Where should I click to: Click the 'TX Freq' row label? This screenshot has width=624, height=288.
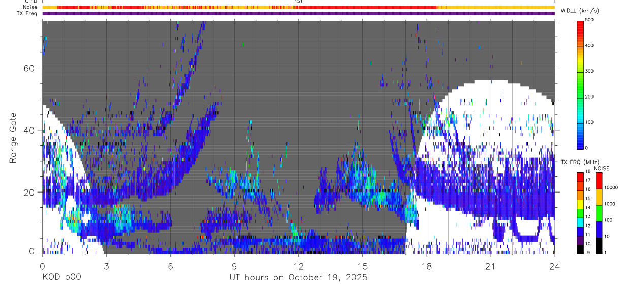point(27,13)
